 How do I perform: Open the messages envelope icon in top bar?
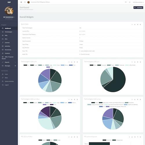pyautogui.click(x=126, y=2)
